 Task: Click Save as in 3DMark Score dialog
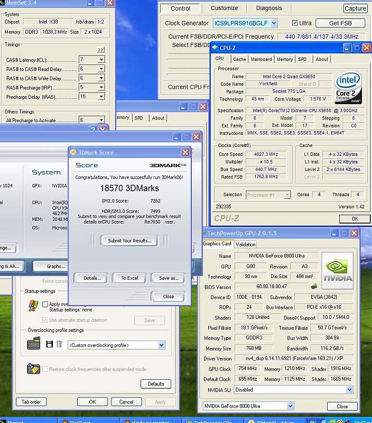(169, 278)
